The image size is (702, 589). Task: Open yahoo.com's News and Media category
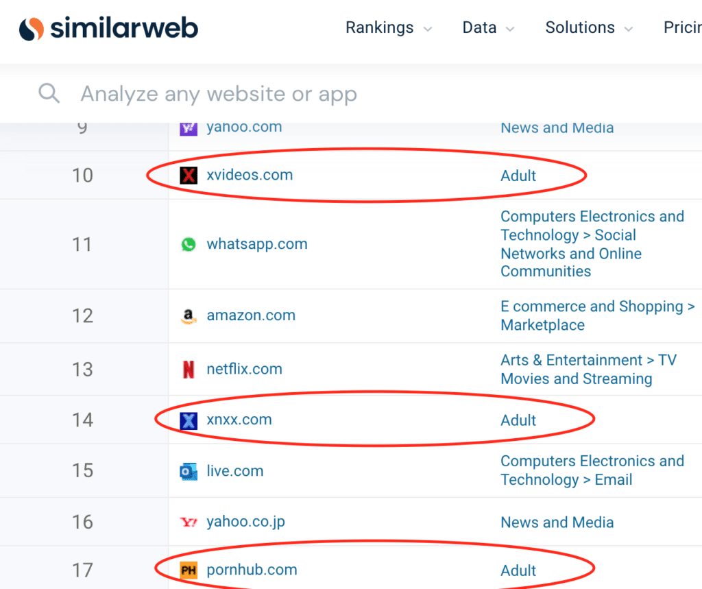pos(557,128)
